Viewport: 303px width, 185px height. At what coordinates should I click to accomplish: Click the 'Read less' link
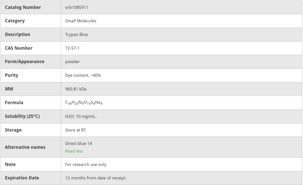(74, 151)
